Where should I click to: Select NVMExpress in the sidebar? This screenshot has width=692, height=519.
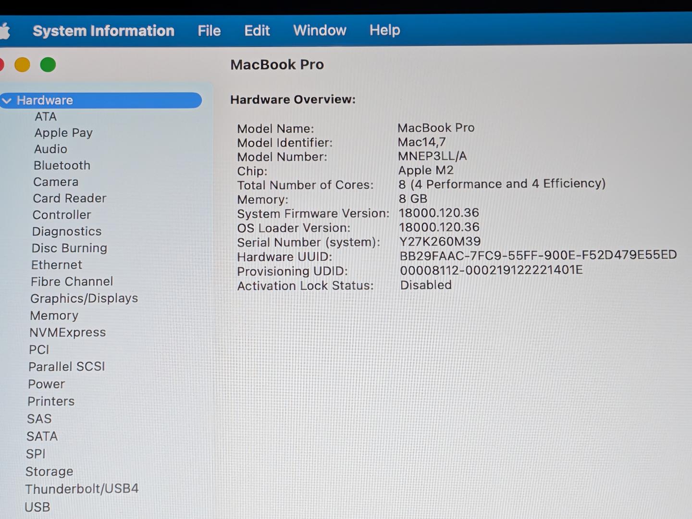pos(68,333)
